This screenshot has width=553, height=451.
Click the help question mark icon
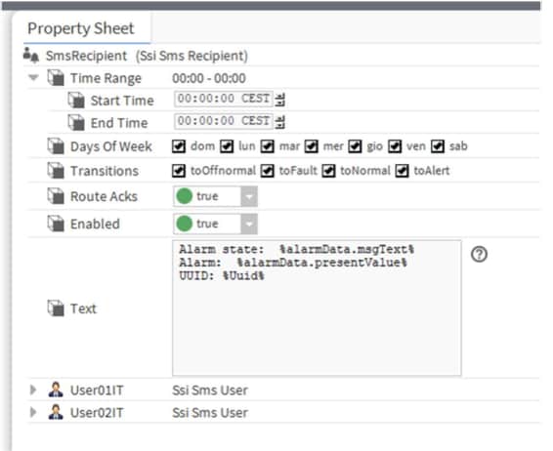pos(479,254)
